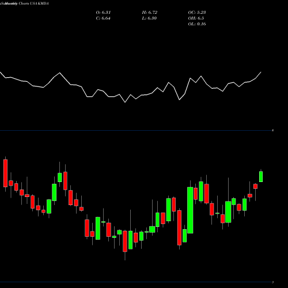Viewport: 288px width, 288px height.
Task: Click the close value "C: 6.64"
Action: point(103,18)
